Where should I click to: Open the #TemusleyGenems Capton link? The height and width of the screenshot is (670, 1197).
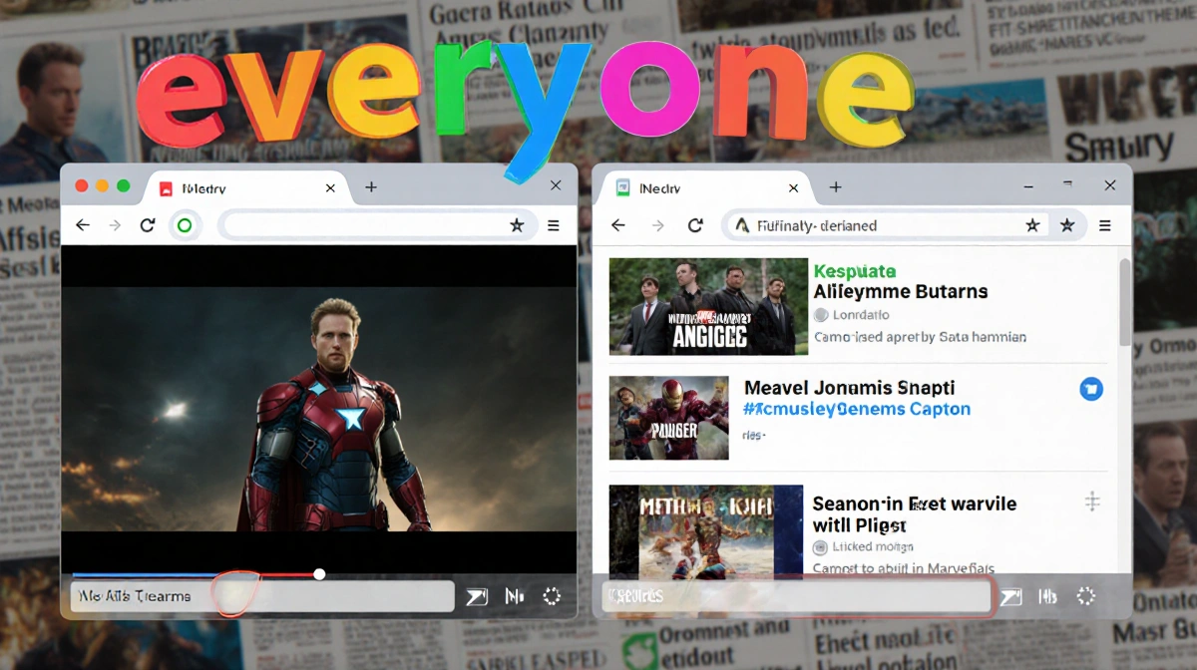[855, 409]
